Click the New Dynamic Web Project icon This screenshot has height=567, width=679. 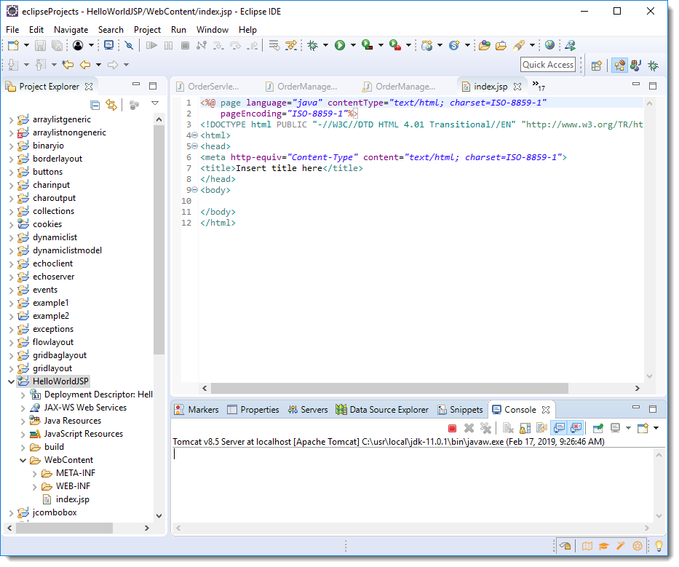click(x=427, y=45)
